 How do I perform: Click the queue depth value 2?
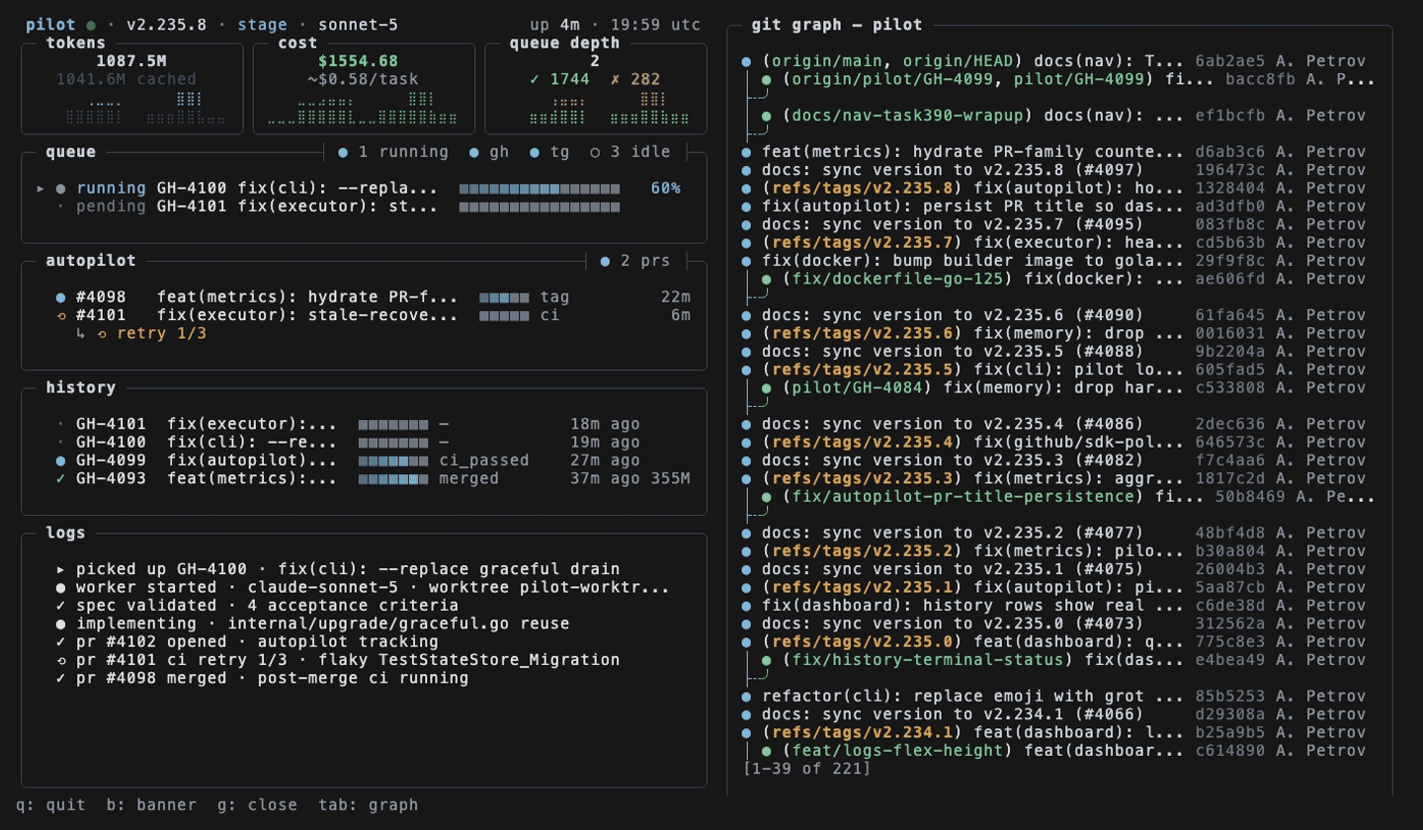click(x=595, y=61)
